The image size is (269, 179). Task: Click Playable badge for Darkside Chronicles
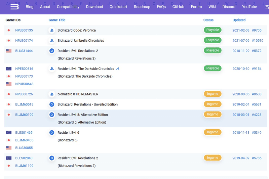[213, 68]
